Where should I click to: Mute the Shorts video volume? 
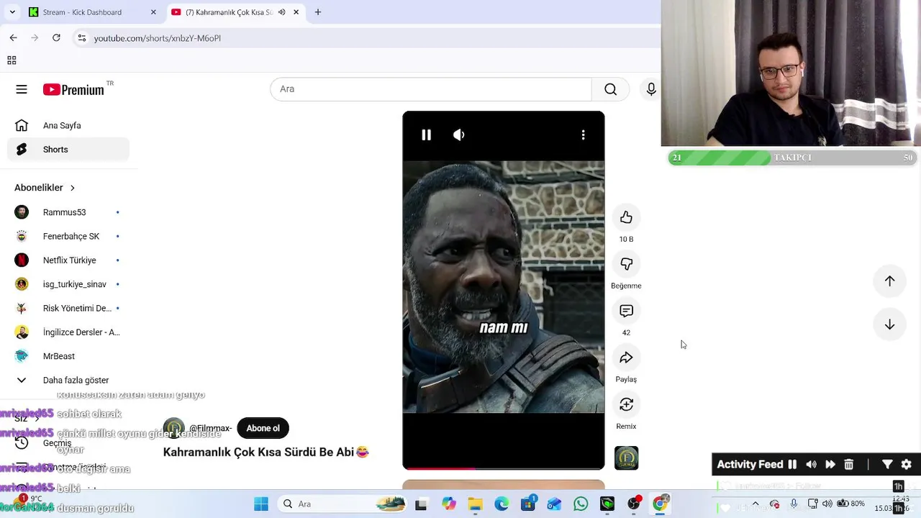coord(459,135)
